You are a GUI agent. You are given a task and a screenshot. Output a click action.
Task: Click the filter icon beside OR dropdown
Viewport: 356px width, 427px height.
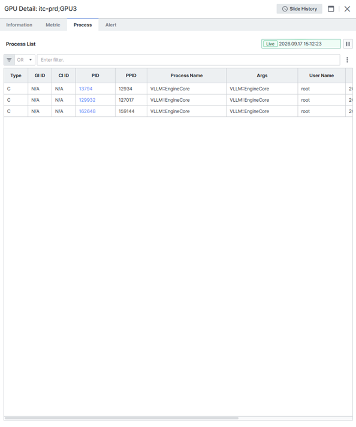coord(9,60)
